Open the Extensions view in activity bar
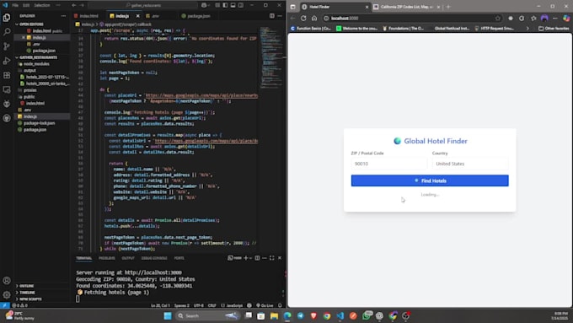 click(x=7, y=75)
